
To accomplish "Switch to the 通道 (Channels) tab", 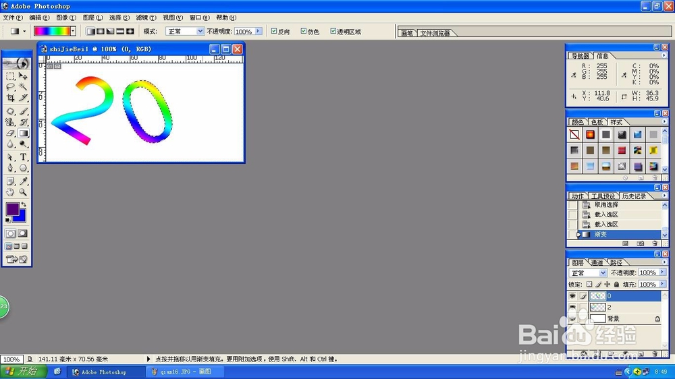I will click(x=597, y=262).
